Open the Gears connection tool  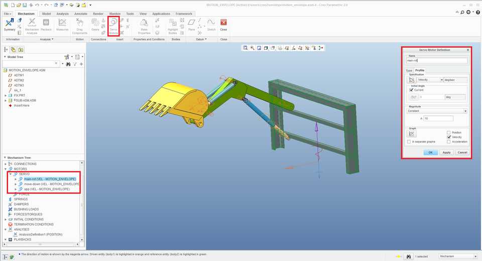point(95,25)
